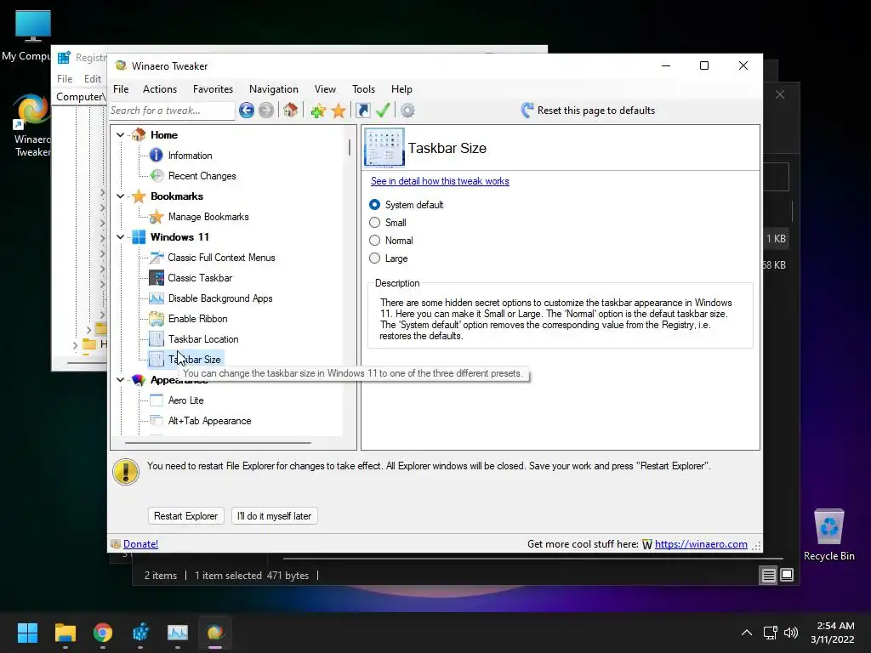The width and height of the screenshot is (871, 653).
Task: Open the Windows Start button
Action: point(27,633)
